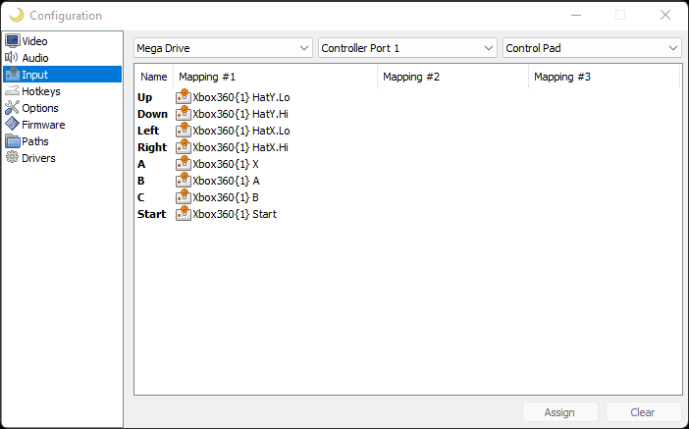Open the Video settings monitor icon

coord(13,41)
